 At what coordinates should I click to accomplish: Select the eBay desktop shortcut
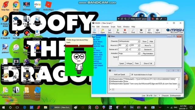[37, 6]
